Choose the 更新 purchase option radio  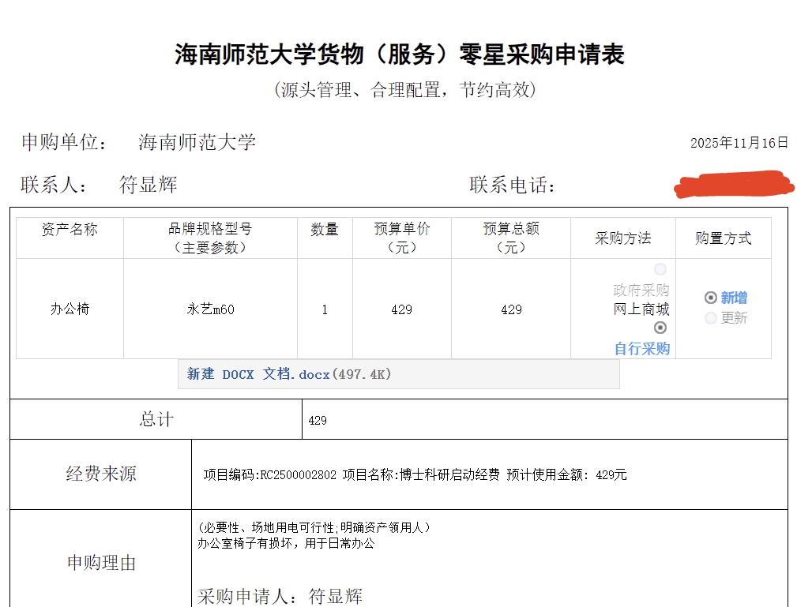point(711,318)
